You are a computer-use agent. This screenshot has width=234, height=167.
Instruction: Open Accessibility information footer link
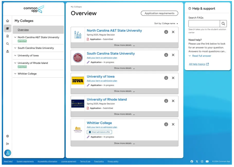pos(47,162)
